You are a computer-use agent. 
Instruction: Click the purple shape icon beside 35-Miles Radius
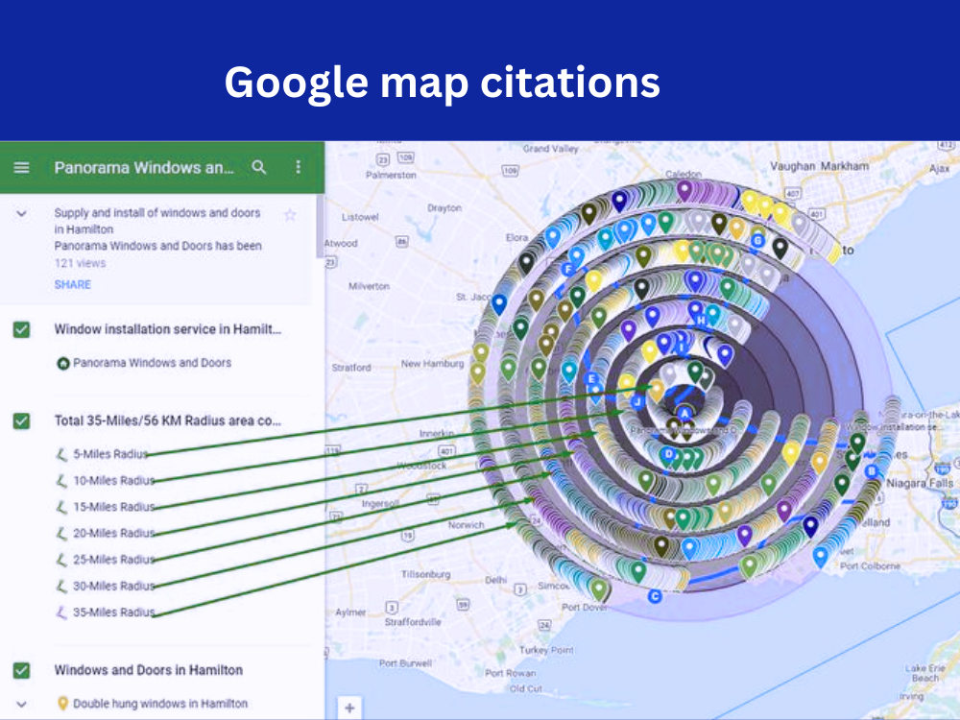[60, 612]
